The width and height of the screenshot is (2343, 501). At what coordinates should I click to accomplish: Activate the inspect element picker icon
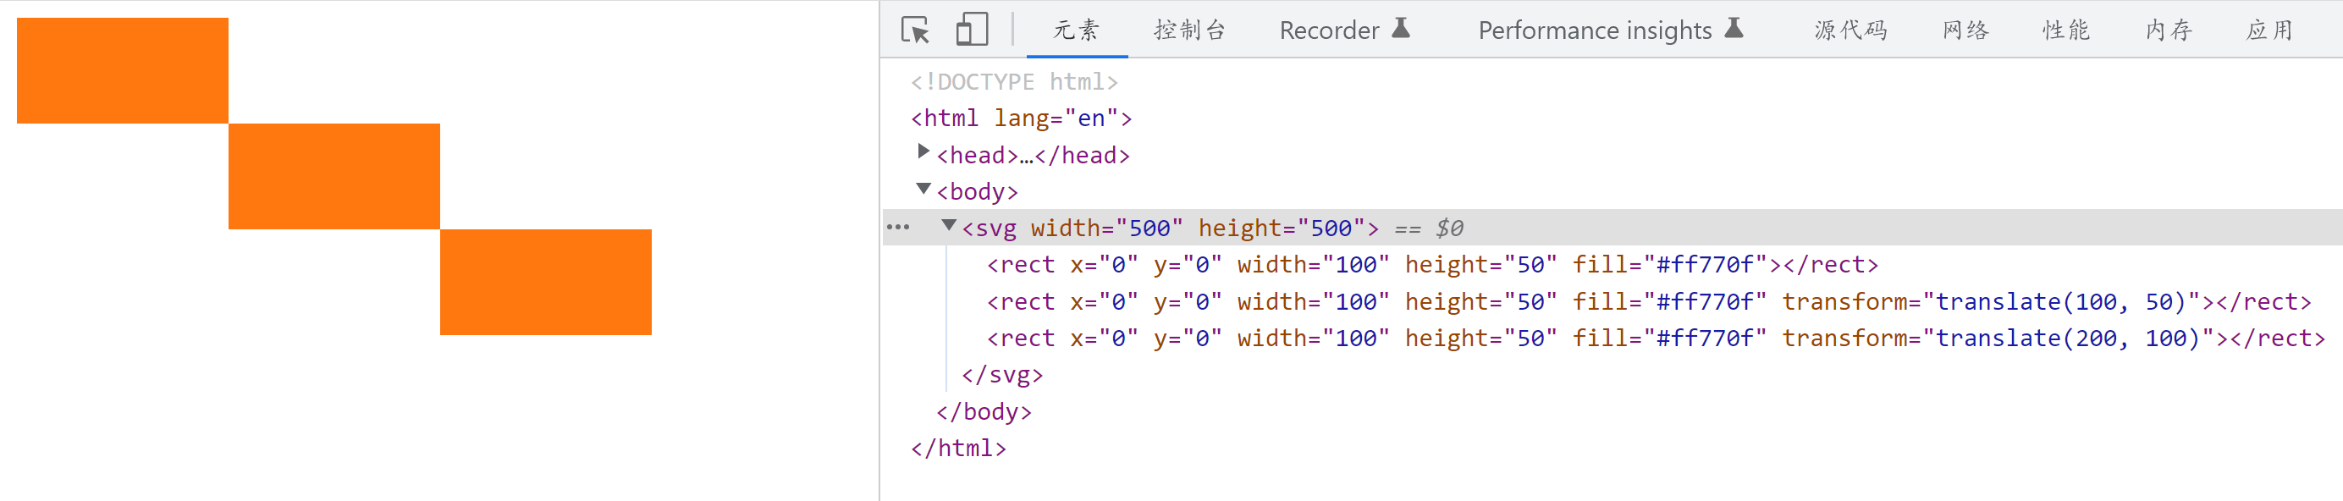915,30
